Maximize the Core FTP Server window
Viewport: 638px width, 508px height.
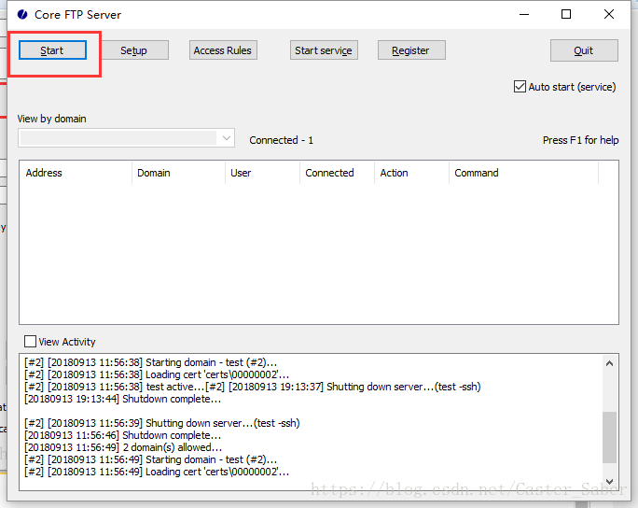[566, 14]
